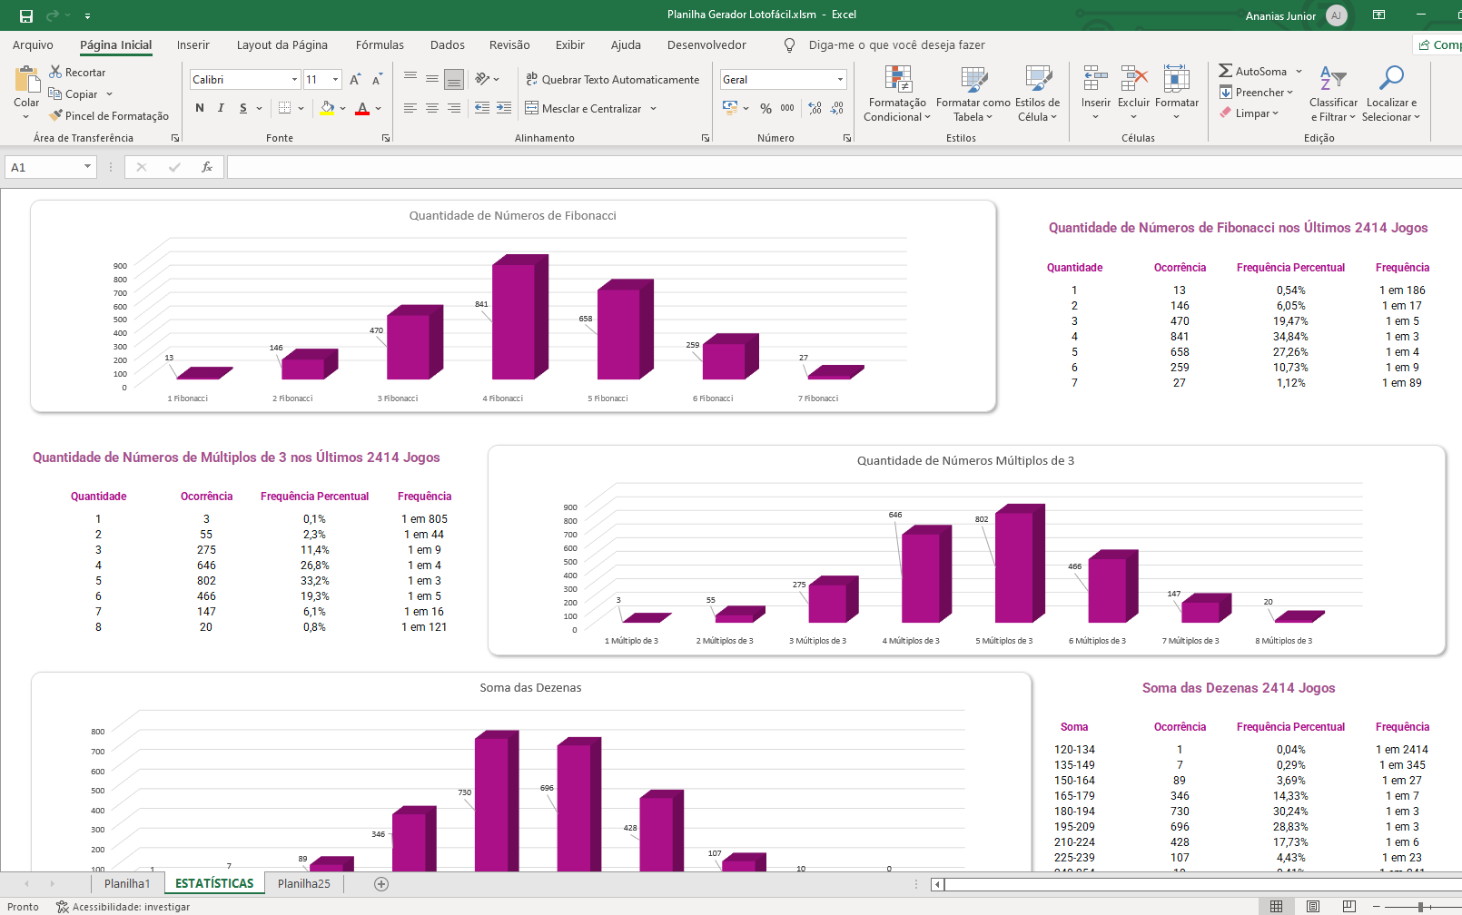The height and width of the screenshot is (915, 1462).
Task: Apply center horizontal alignment
Action: coord(432,108)
